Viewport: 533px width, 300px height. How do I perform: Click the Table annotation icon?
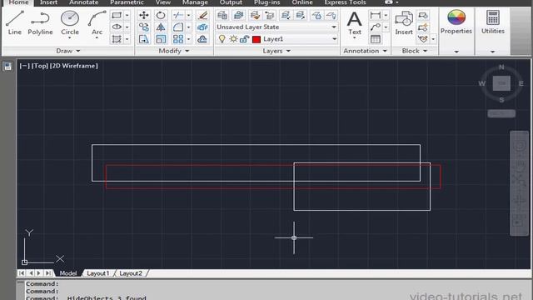tap(376, 39)
